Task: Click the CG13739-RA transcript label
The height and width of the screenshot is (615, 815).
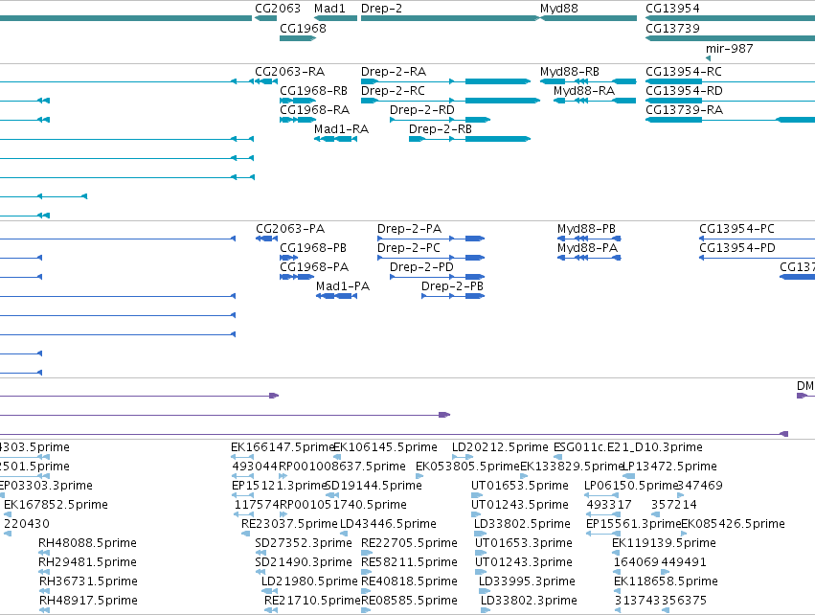Action: pos(684,110)
